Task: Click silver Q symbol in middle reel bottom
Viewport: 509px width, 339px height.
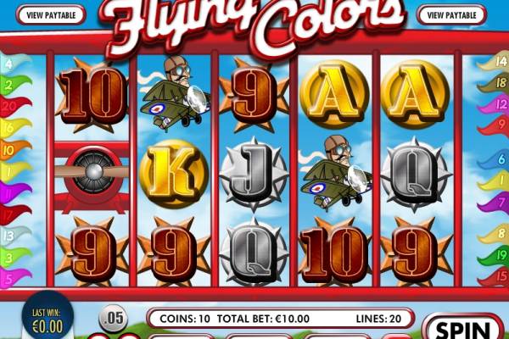Action: coord(254,253)
